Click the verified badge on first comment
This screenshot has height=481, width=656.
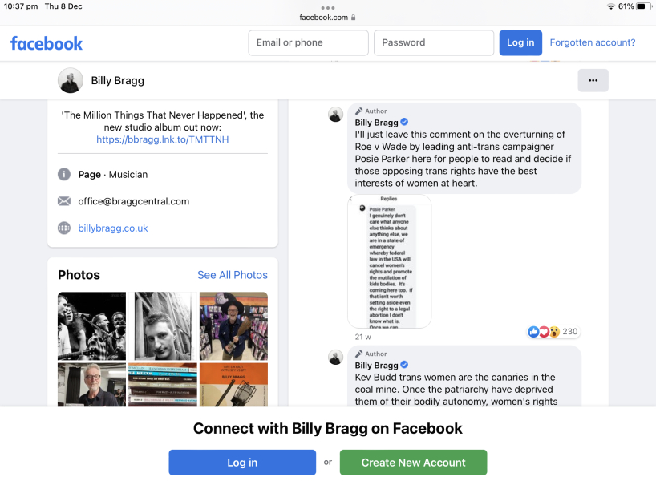point(404,122)
